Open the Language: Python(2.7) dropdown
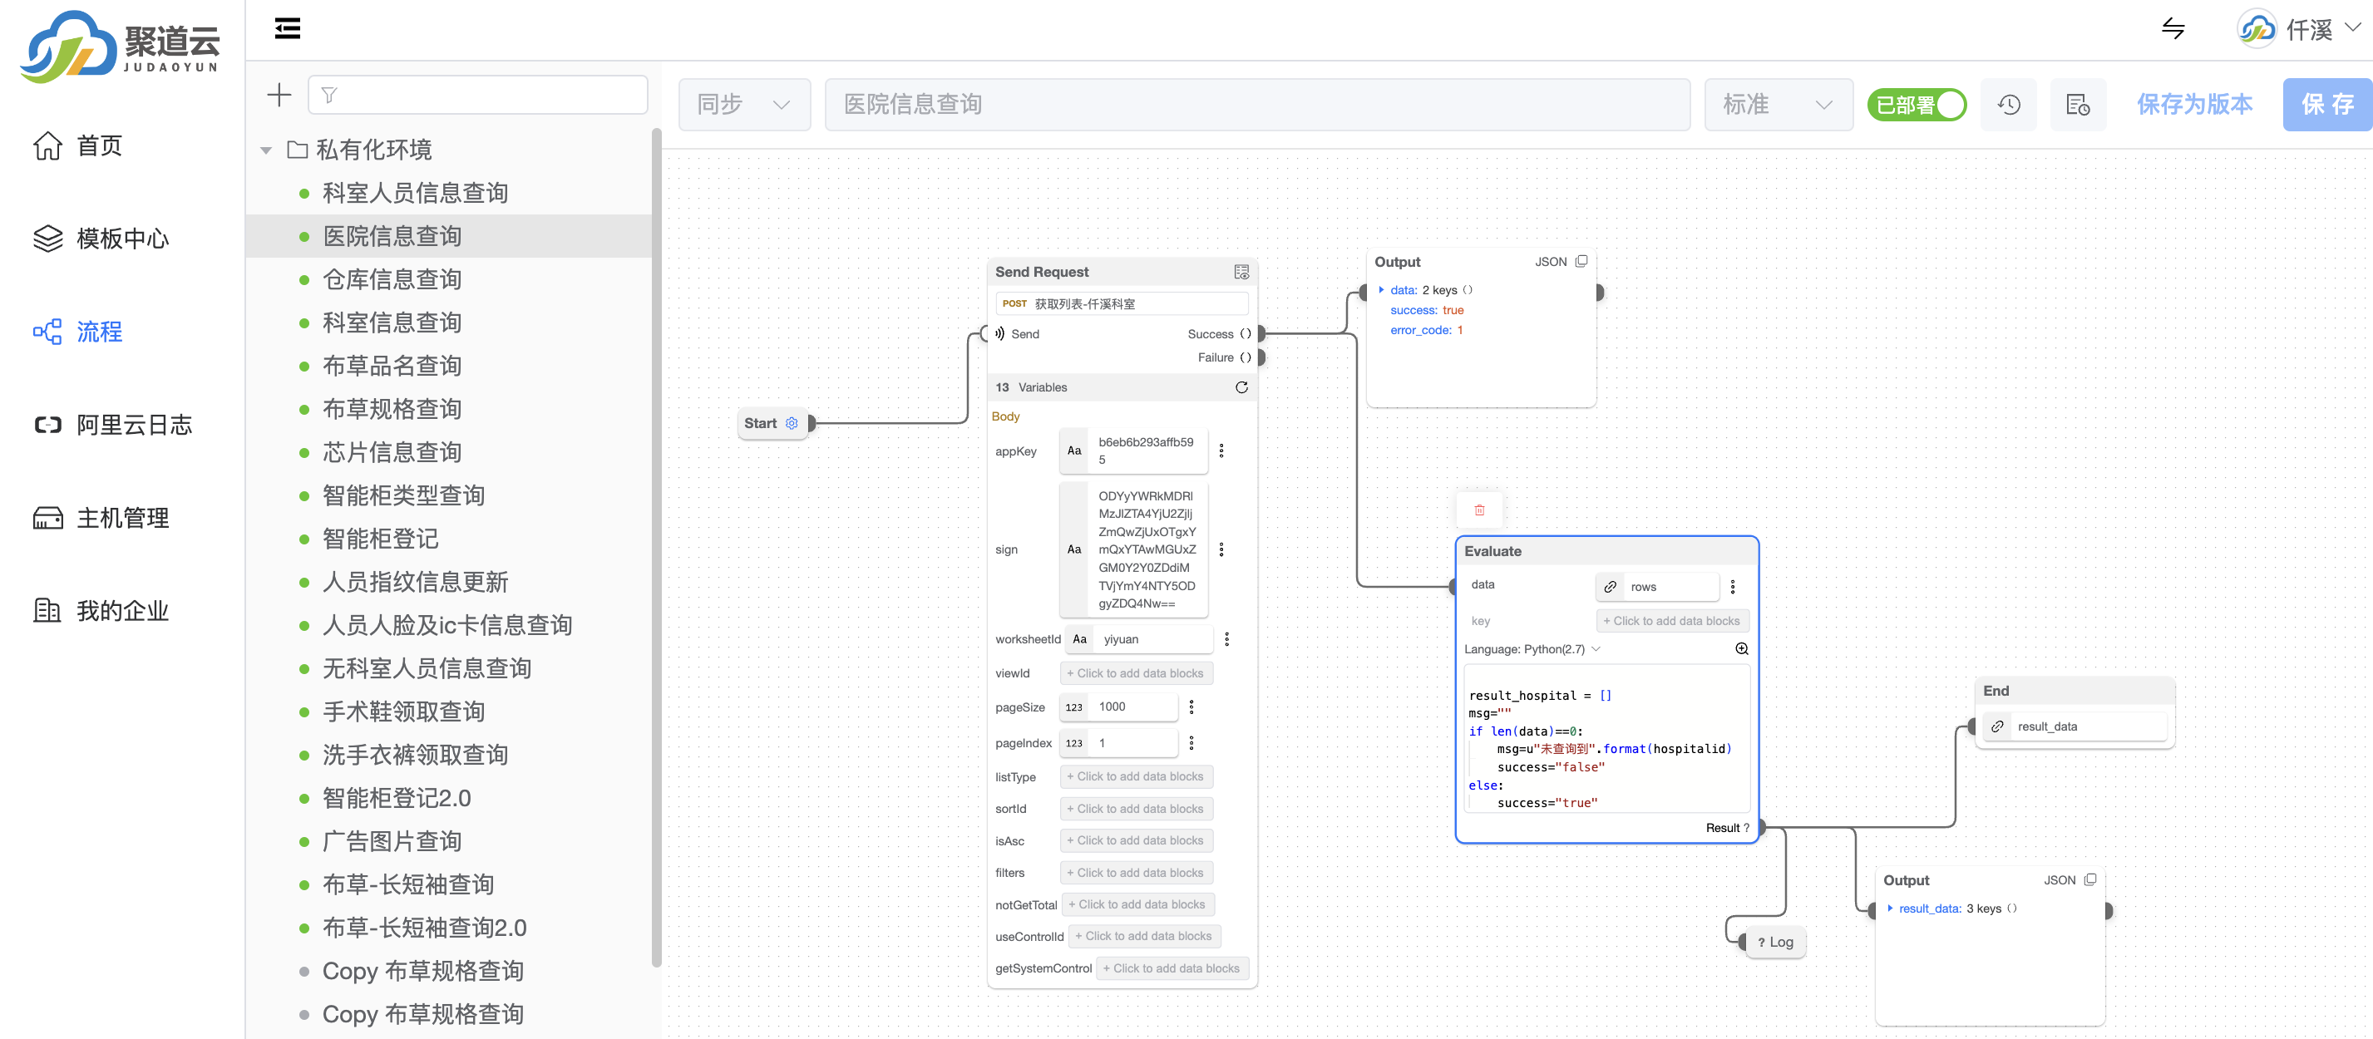This screenshot has width=2373, height=1039. (x=1533, y=648)
